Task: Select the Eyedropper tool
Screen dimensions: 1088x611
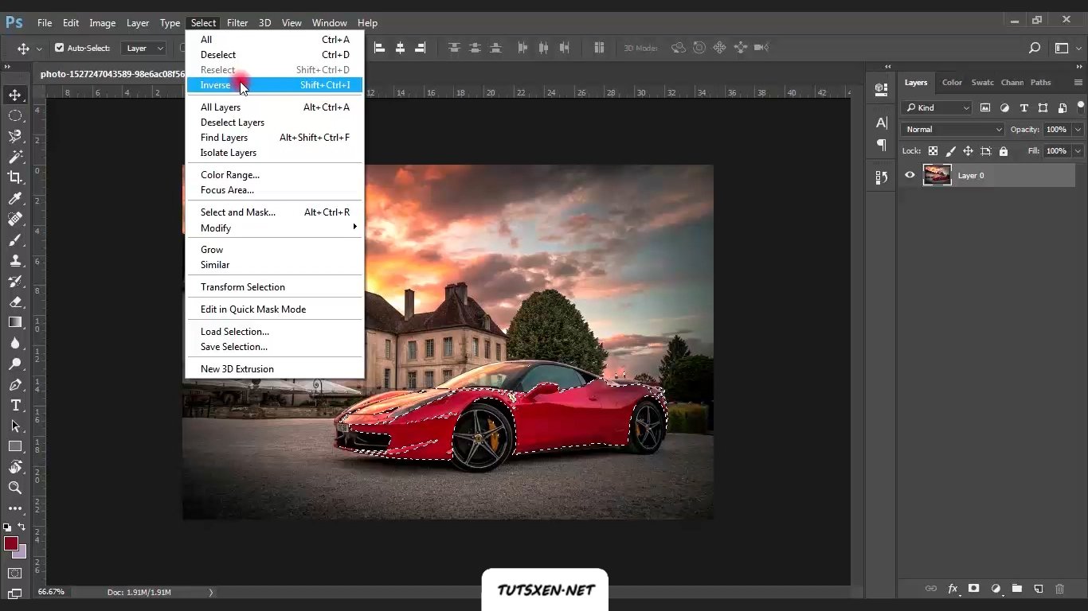Action: tap(15, 198)
